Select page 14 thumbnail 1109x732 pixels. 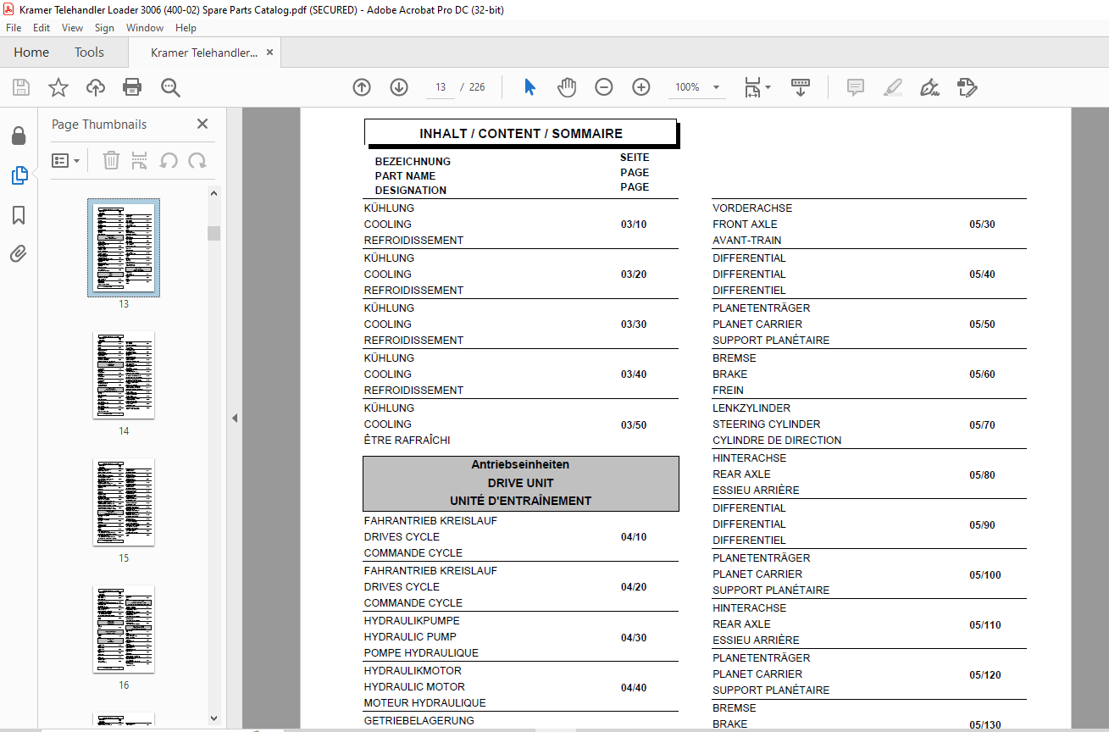click(x=124, y=375)
